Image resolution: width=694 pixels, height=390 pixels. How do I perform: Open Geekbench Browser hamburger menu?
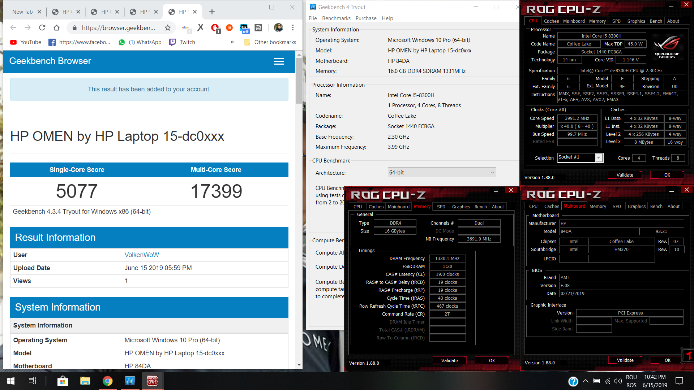click(x=279, y=61)
